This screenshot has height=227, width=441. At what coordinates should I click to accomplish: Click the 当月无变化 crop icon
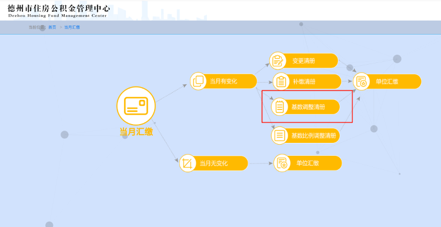[188, 163]
